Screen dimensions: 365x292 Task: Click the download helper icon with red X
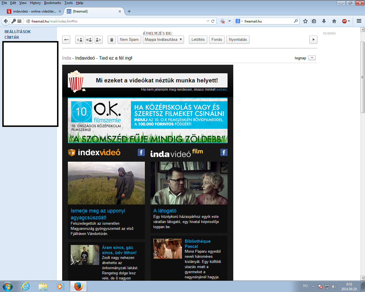(223, 21)
